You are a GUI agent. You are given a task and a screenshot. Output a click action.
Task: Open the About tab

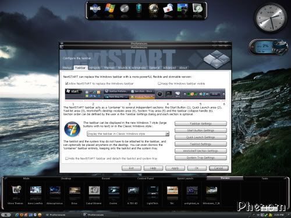click(x=183, y=68)
